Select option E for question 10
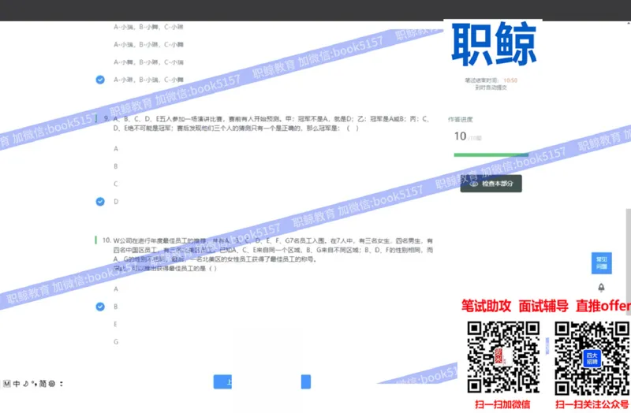 115,324
